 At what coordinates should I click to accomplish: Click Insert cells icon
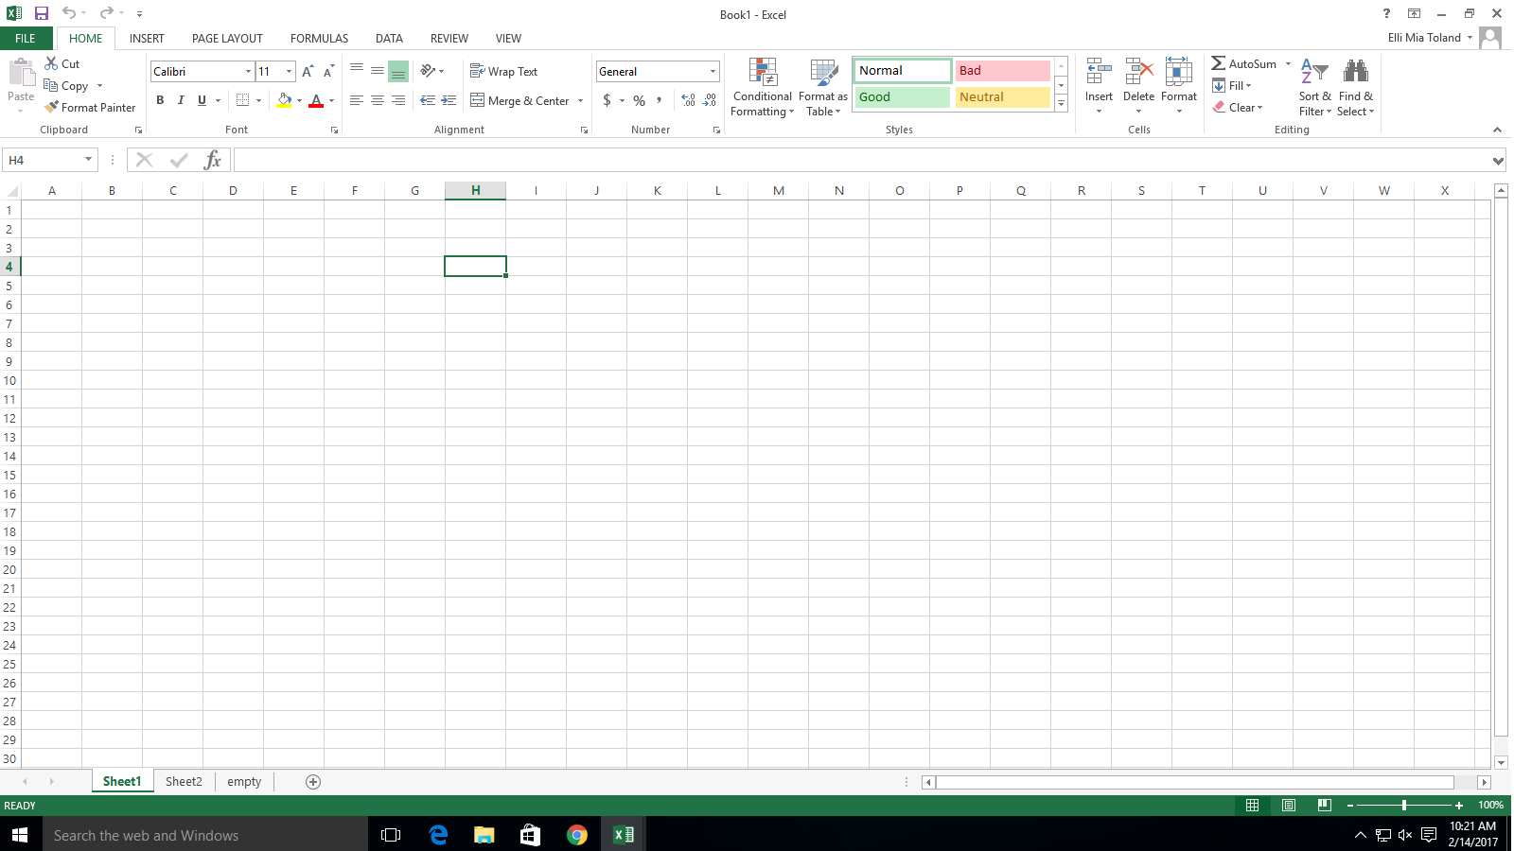click(x=1099, y=72)
